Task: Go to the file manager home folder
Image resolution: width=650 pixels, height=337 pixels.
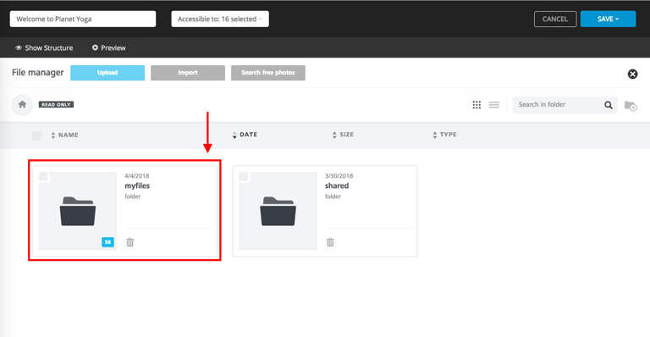Action: [x=22, y=104]
